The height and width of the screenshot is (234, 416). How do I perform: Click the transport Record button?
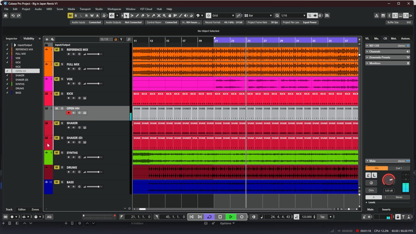[x=242, y=217]
